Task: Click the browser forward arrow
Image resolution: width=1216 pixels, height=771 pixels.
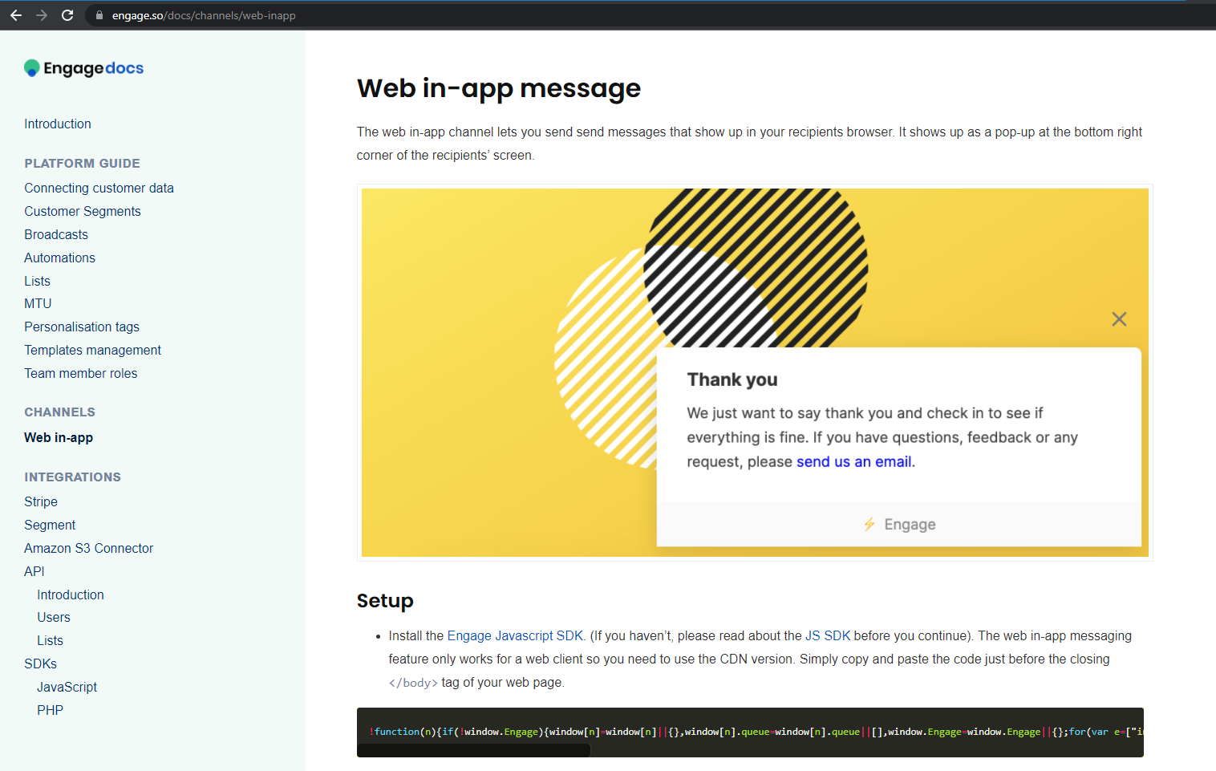Action: (x=42, y=15)
